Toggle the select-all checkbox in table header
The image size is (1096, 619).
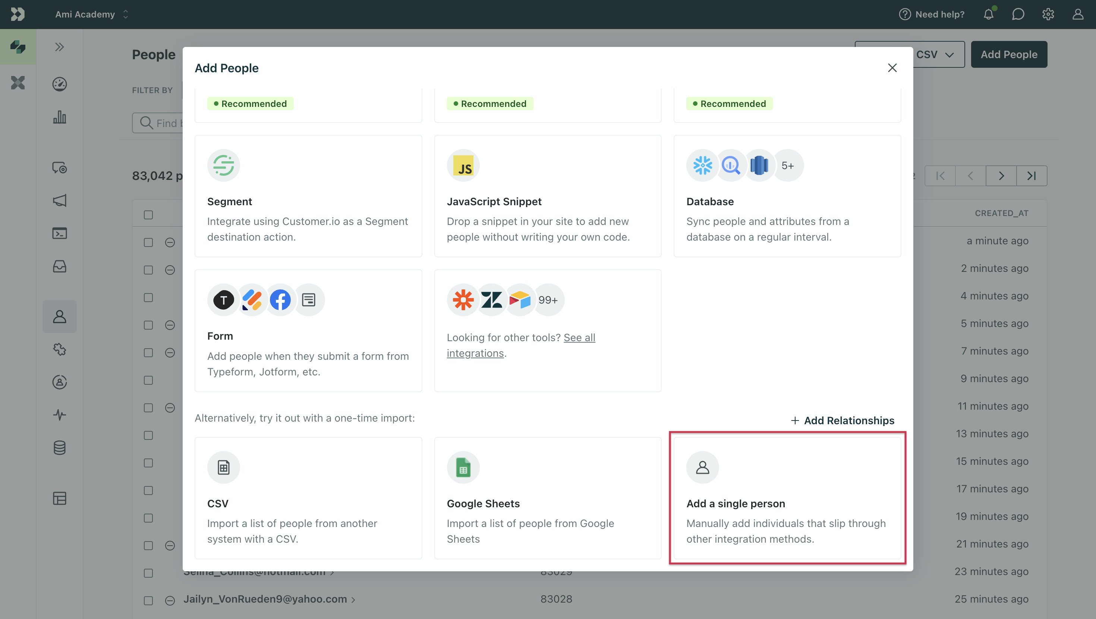click(x=148, y=215)
